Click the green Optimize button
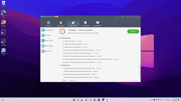Viewport: 181px width, 102px height. click(x=133, y=31)
